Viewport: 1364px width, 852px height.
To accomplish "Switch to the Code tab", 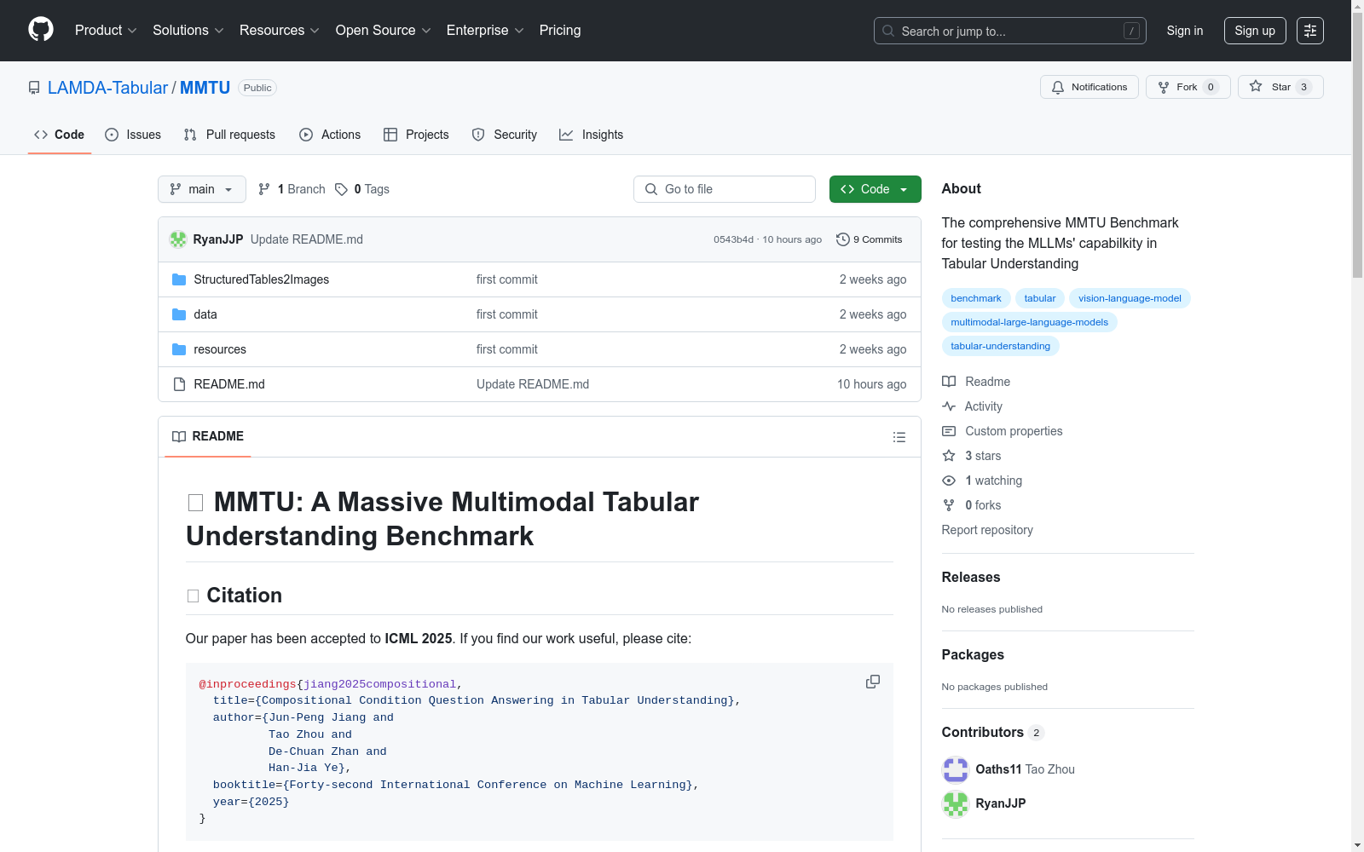I will click(59, 135).
